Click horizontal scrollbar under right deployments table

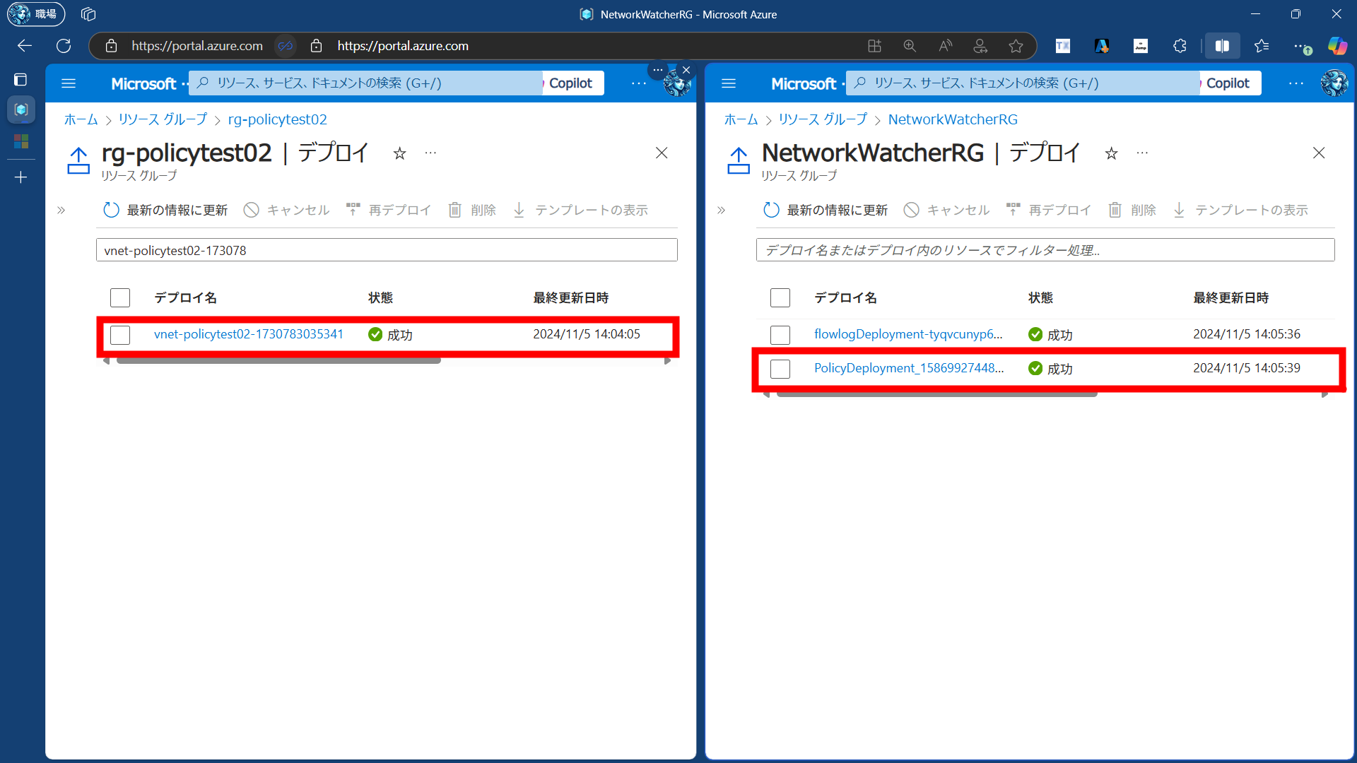pos(936,394)
